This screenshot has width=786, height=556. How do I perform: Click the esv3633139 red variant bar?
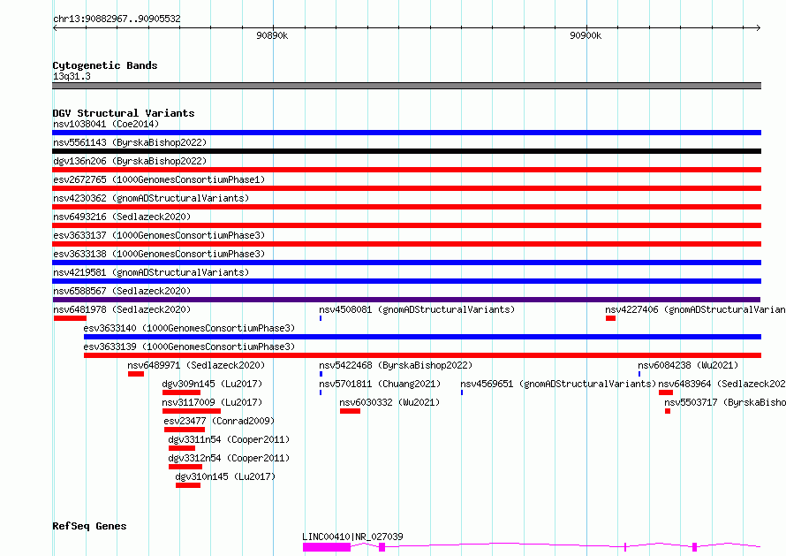pos(422,355)
